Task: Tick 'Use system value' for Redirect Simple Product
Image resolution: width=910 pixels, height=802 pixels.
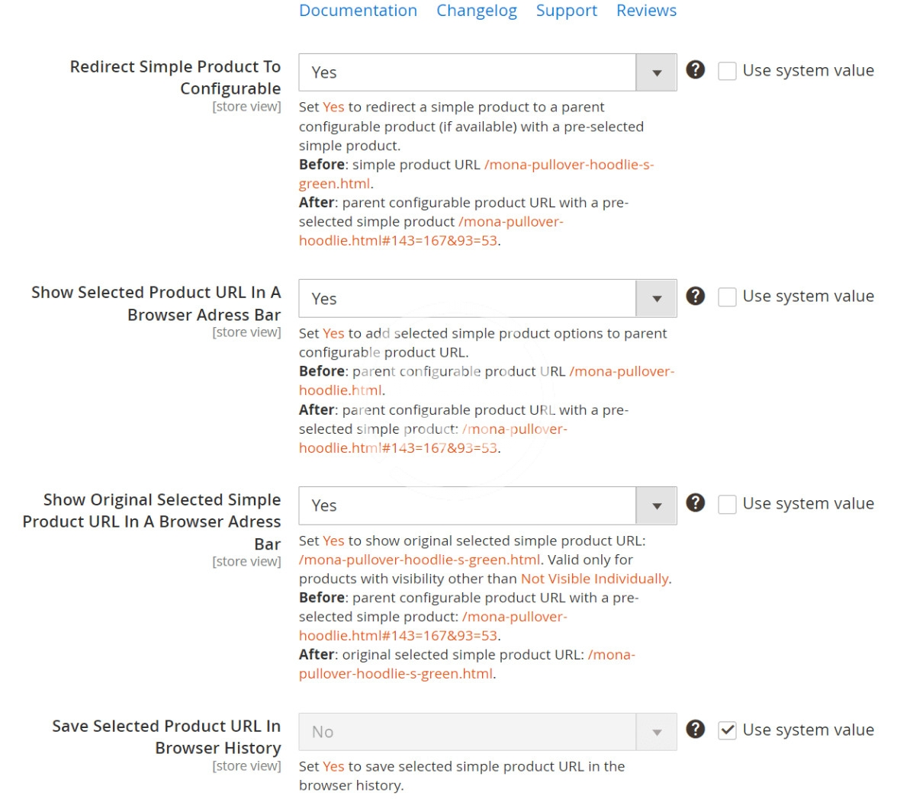Action: coord(728,71)
